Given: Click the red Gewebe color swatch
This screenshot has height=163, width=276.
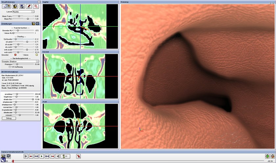Looking at the screenshot, I should tap(15, 55).
